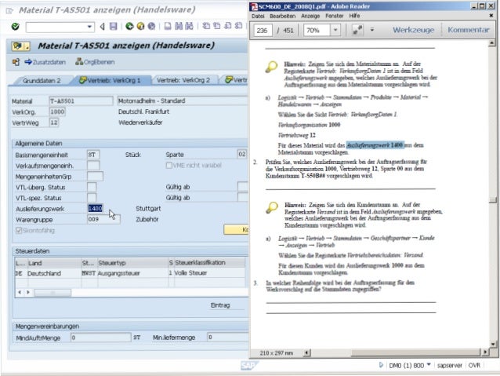Click the green Back arrow icon

point(129,27)
